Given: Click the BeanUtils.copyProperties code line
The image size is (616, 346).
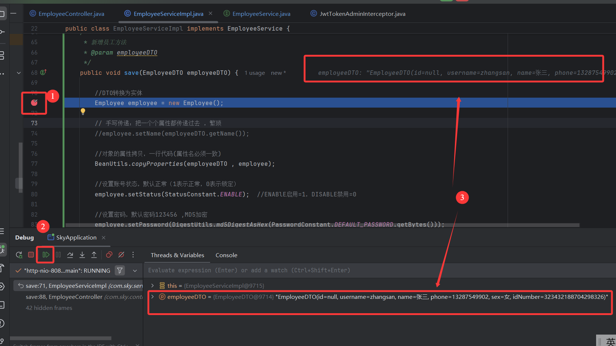Looking at the screenshot, I should [185, 164].
